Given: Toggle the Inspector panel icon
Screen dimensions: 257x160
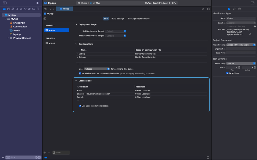Looking at the screenshot, I should (252, 3).
